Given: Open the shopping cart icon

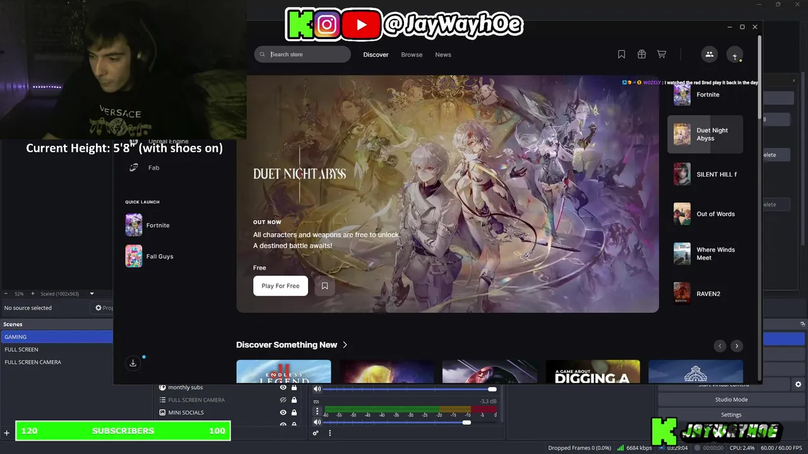Looking at the screenshot, I should [x=662, y=54].
